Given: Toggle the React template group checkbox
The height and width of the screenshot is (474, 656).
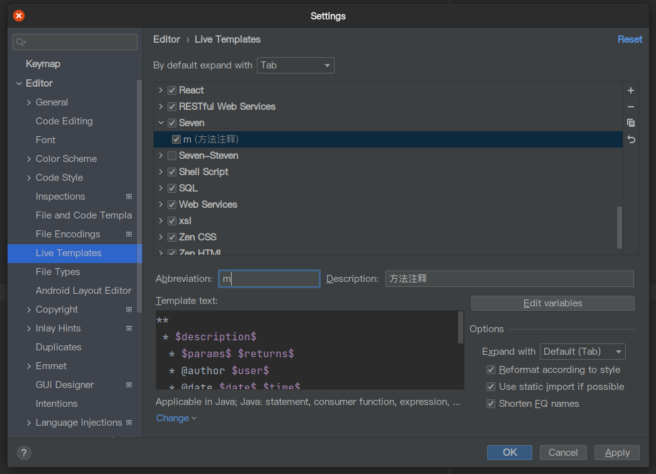Looking at the screenshot, I should [172, 90].
